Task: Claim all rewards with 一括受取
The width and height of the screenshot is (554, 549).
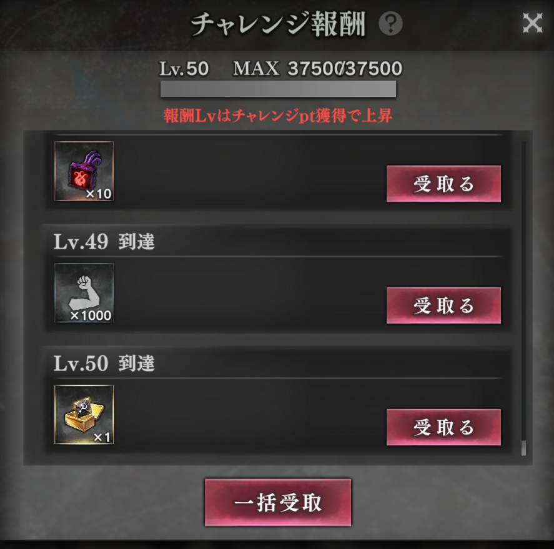Action: (x=278, y=502)
